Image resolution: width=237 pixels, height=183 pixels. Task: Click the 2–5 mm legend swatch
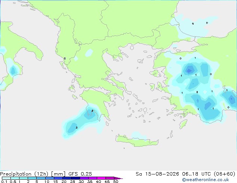[x=32, y=178]
